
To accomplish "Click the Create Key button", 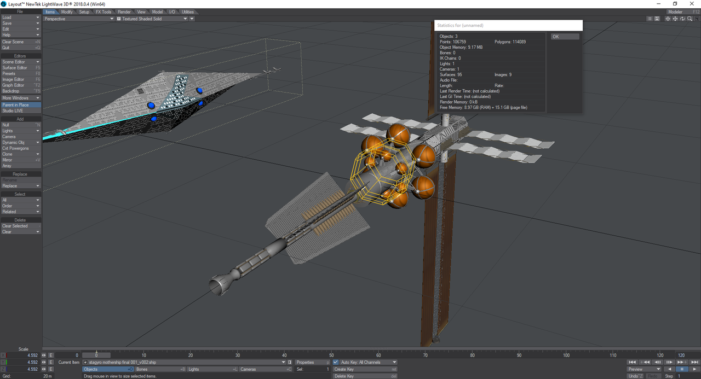I will pos(365,369).
